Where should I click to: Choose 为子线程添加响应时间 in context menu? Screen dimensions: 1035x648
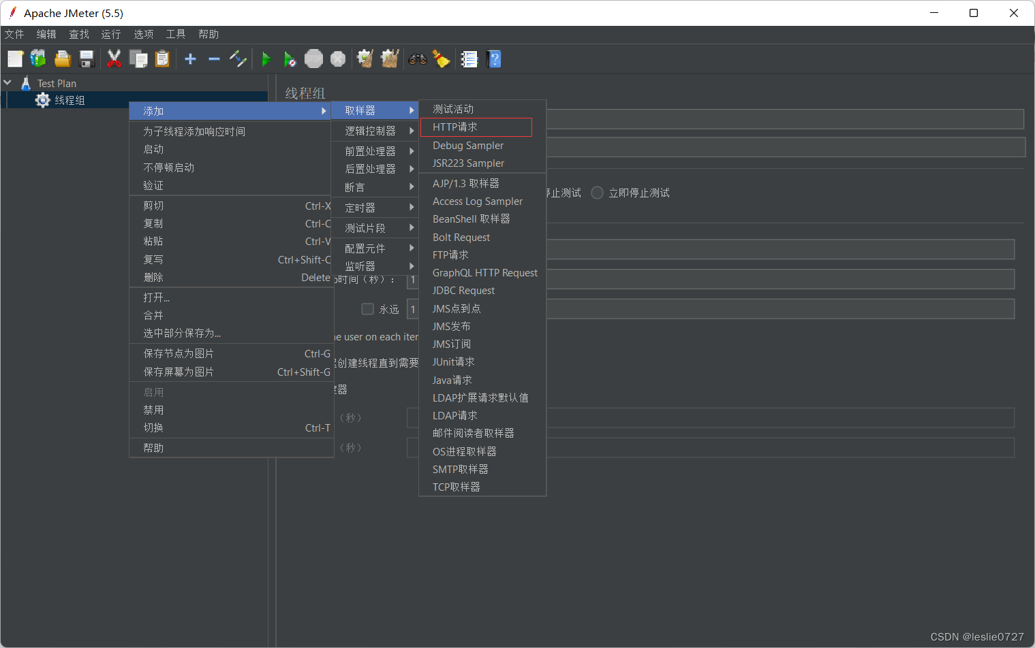231,131
